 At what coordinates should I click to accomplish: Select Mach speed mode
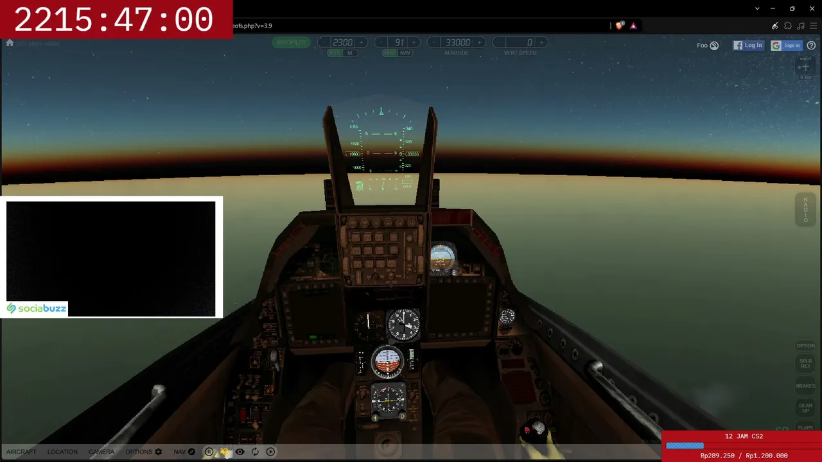coord(350,53)
